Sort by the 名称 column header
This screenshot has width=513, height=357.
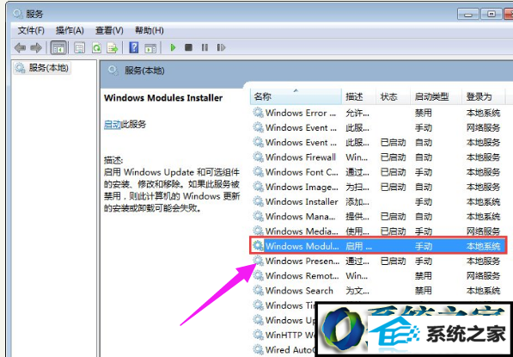pyautogui.click(x=296, y=96)
